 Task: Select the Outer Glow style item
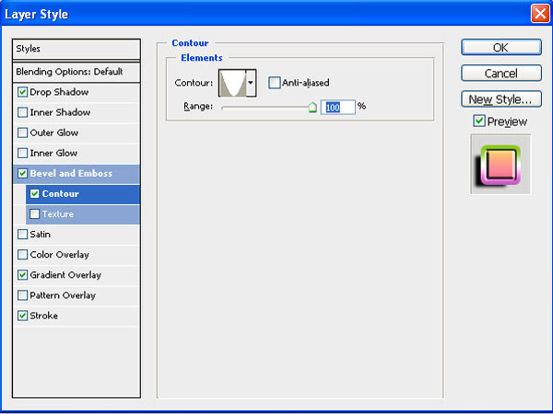pyautogui.click(x=54, y=133)
